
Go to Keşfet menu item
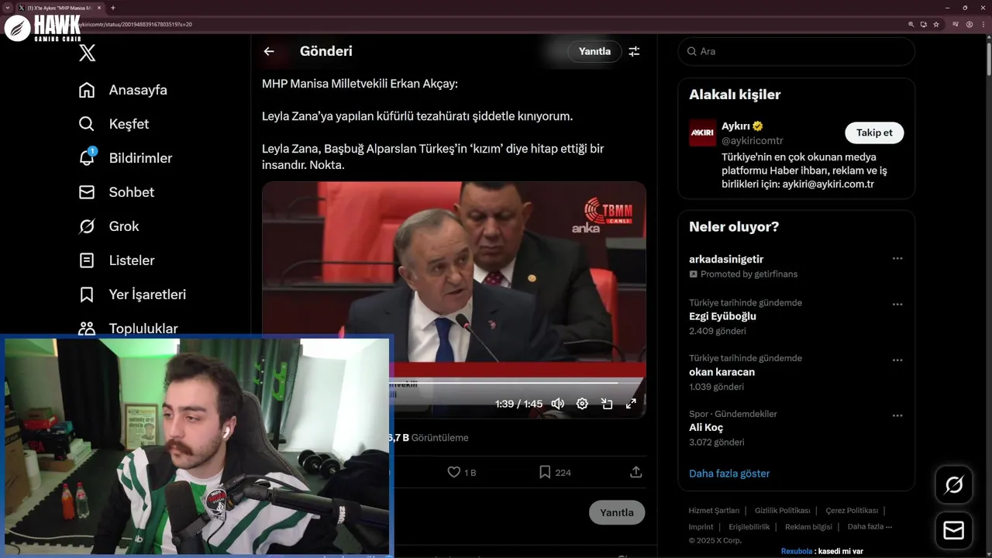(x=129, y=124)
